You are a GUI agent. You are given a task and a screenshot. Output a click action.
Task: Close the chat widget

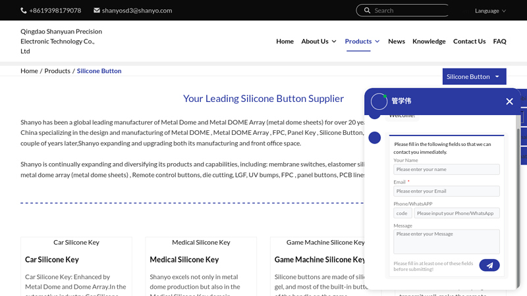pyautogui.click(x=509, y=101)
